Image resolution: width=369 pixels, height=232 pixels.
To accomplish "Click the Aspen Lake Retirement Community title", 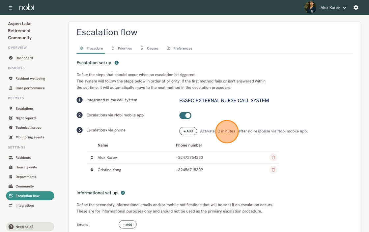I will pos(20,31).
